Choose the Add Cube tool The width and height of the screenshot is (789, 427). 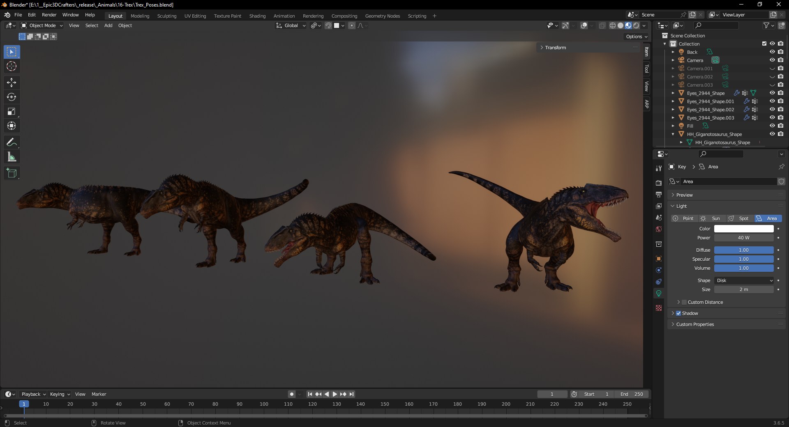click(12, 173)
